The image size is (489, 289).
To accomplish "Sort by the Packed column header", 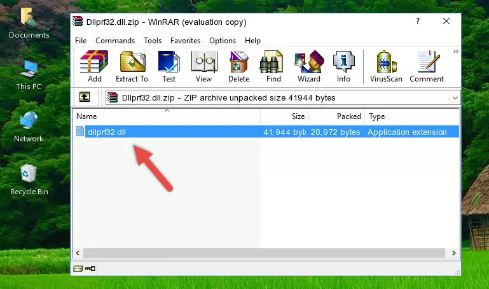I will point(336,116).
